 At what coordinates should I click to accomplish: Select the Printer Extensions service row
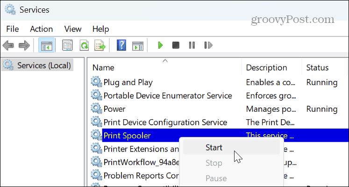[141, 149]
